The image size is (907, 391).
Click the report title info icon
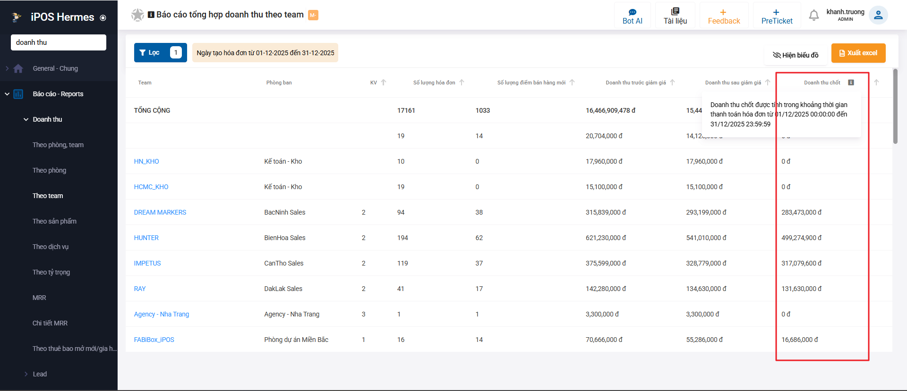click(x=151, y=15)
